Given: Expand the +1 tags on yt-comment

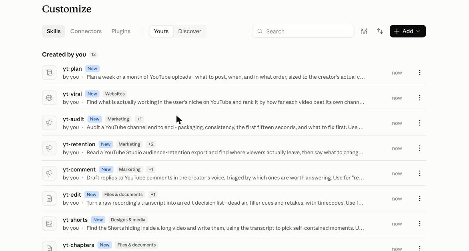Looking at the screenshot, I should click(x=151, y=169).
